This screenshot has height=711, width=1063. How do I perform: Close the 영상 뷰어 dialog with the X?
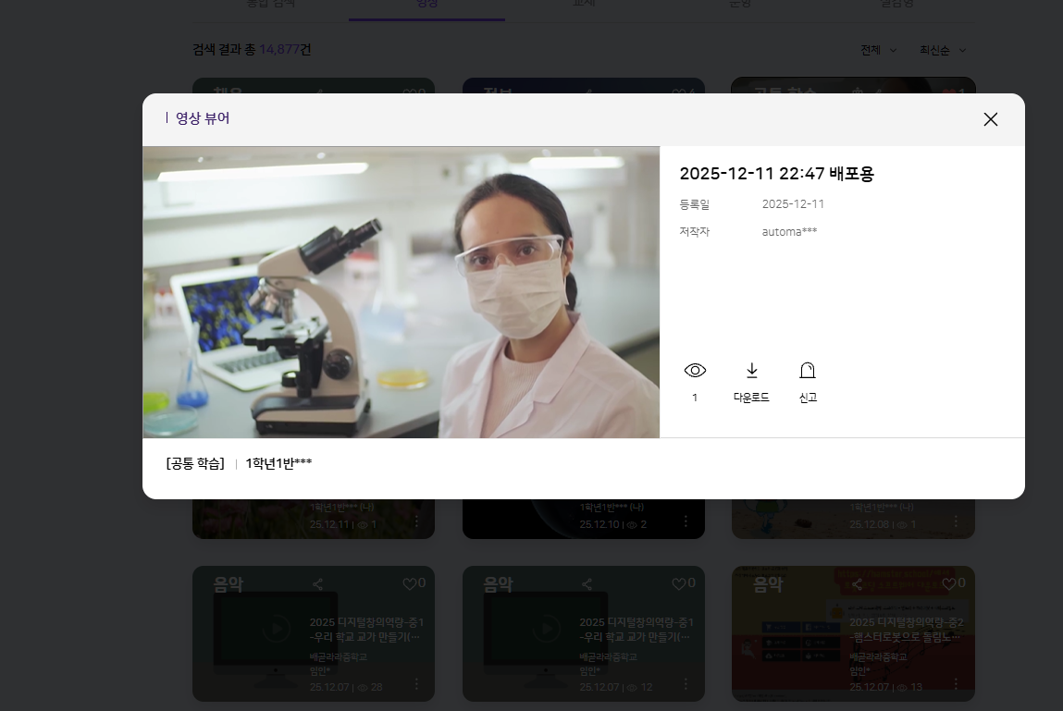(x=990, y=119)
